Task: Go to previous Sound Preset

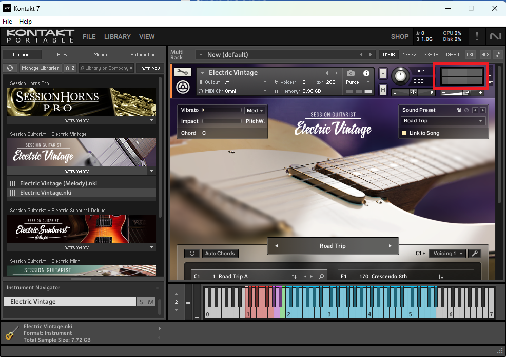Action: [475, 110]
